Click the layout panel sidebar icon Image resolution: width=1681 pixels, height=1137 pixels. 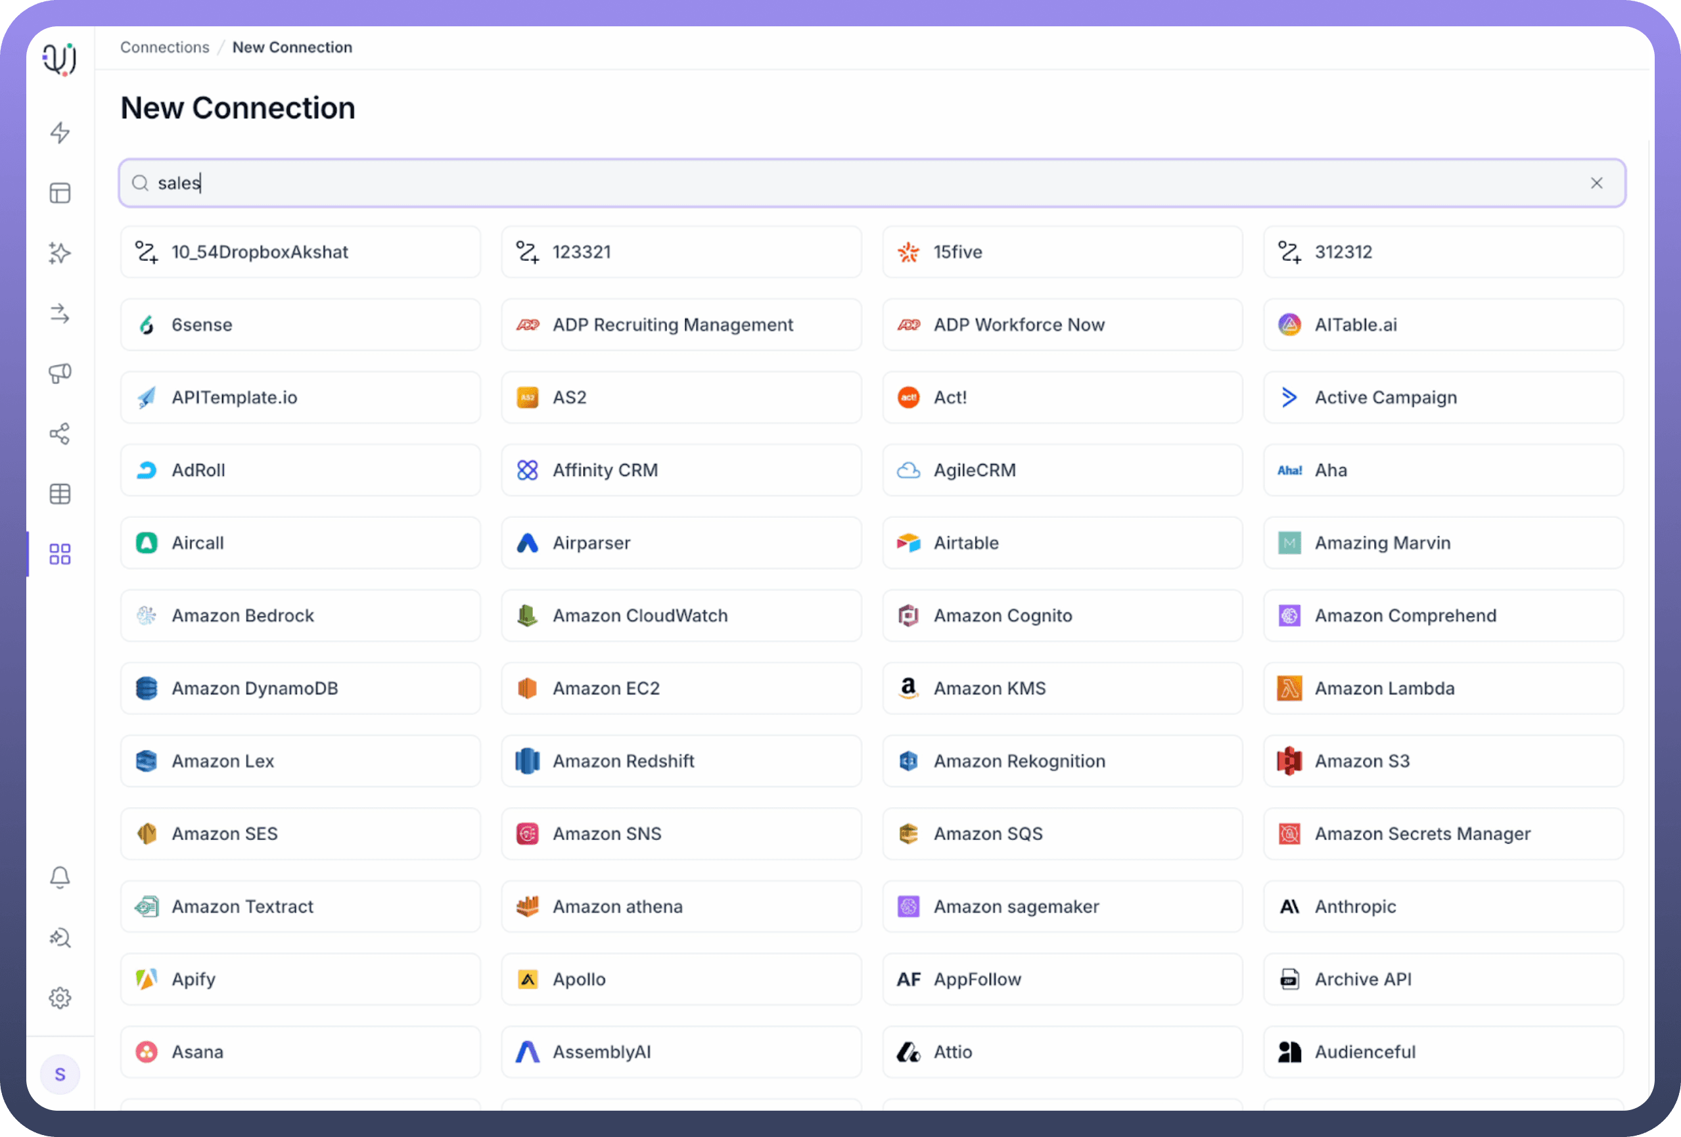[60, 193]
